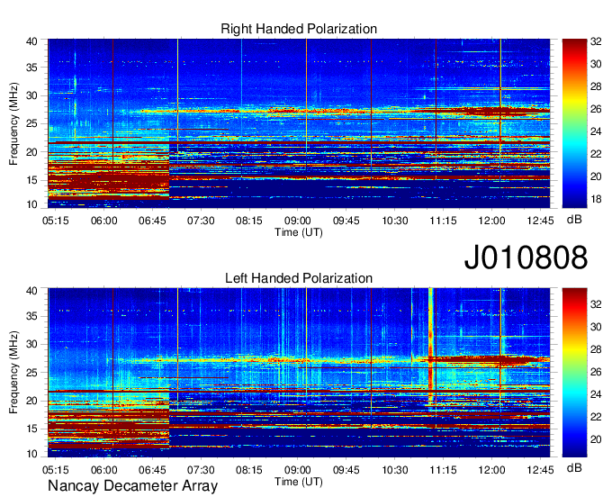
Task: Click the "12:45" time tick of the right-handed plot
Action: 541,221
